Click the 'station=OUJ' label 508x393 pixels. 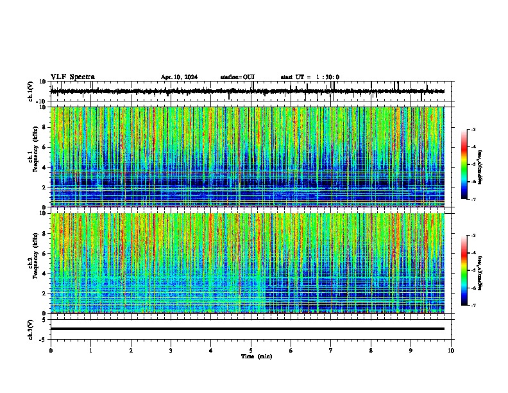[x=237, y=77]
